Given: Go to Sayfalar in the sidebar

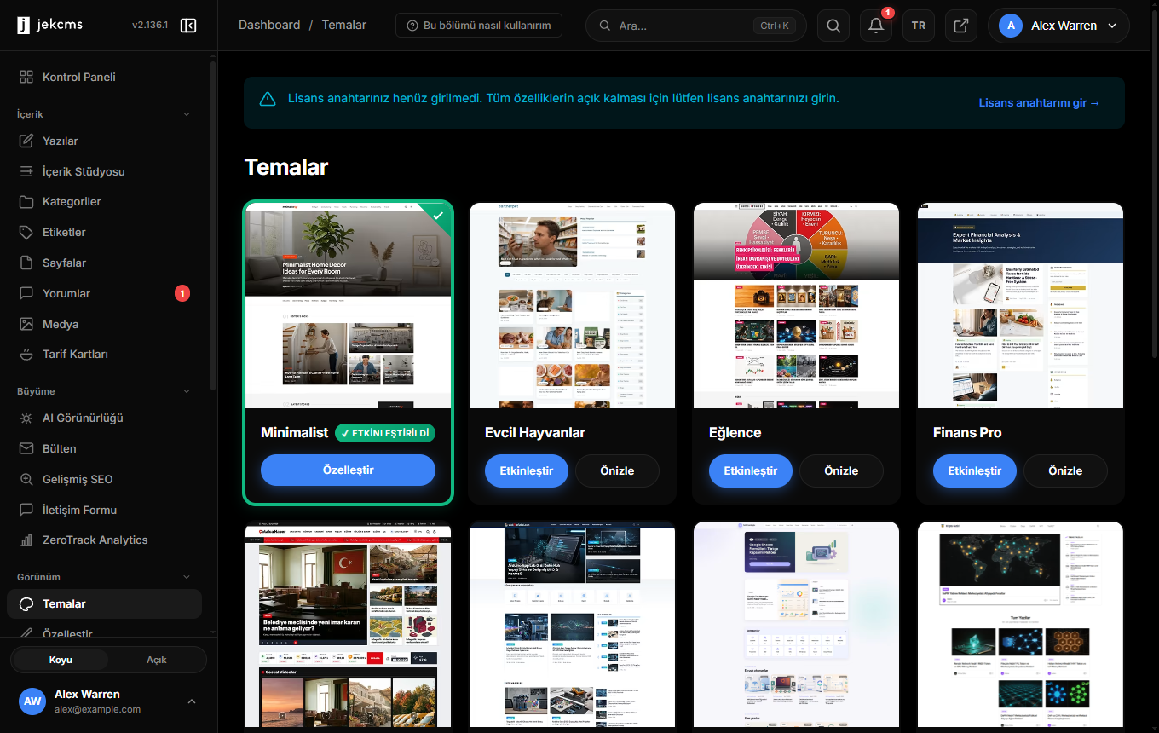Looking at the screenshot, I should (x=104, y=263).
